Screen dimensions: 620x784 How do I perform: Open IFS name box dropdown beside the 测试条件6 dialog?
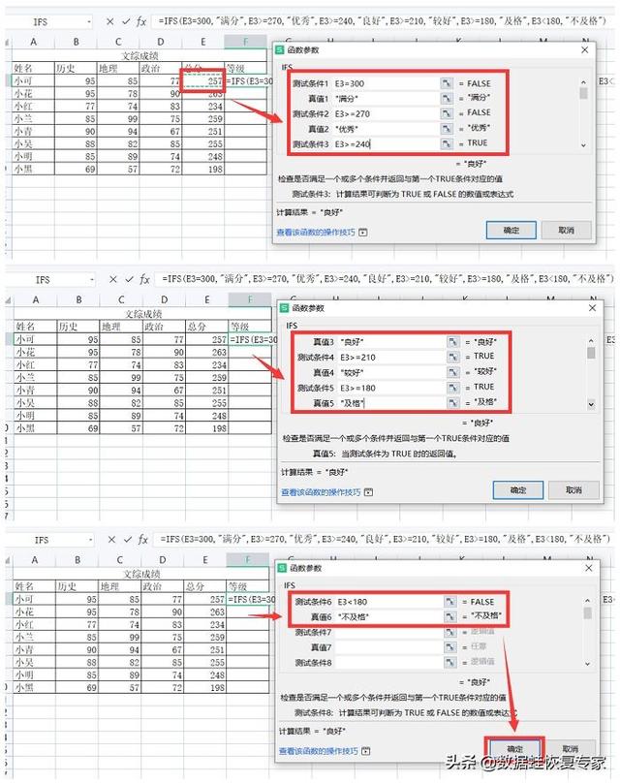click(90, 540)
